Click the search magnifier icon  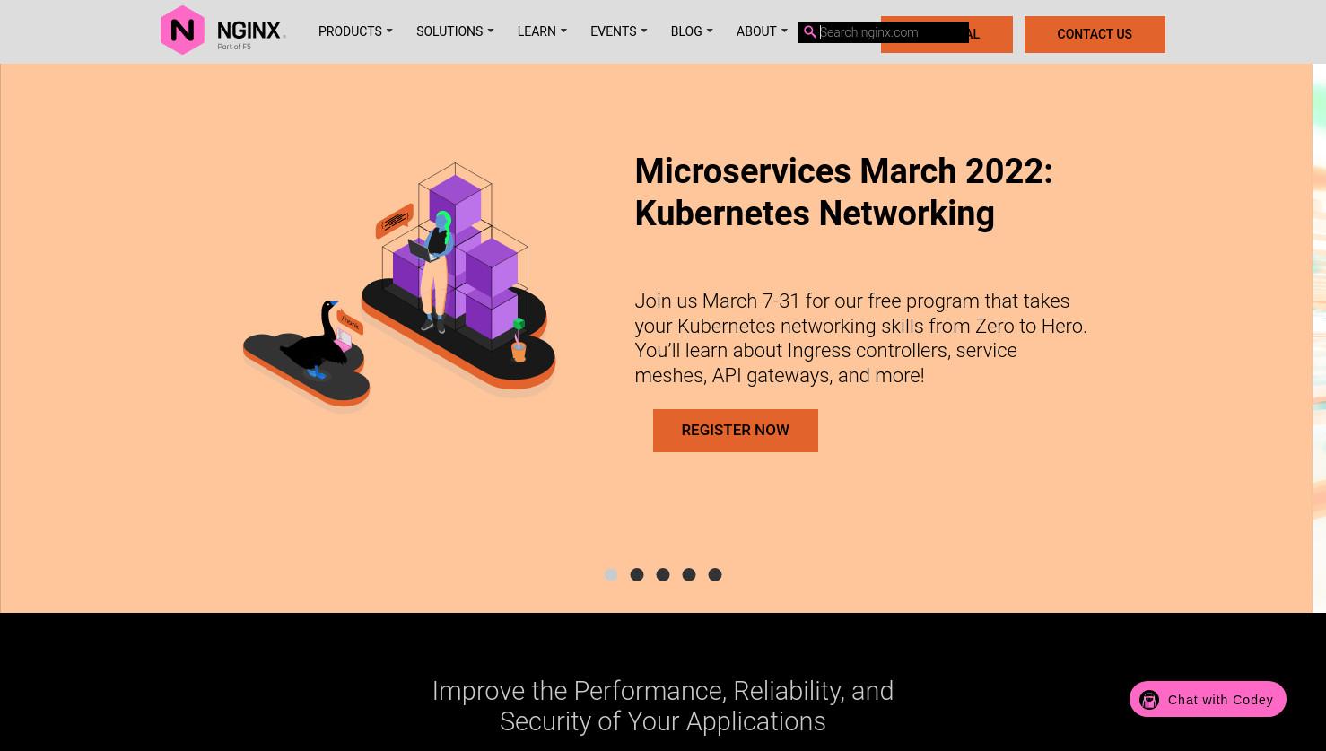[x=810, y=32]
